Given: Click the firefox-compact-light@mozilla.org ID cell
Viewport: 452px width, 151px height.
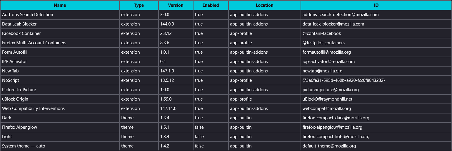Looking at the screenshot, I should pos(336,137).
